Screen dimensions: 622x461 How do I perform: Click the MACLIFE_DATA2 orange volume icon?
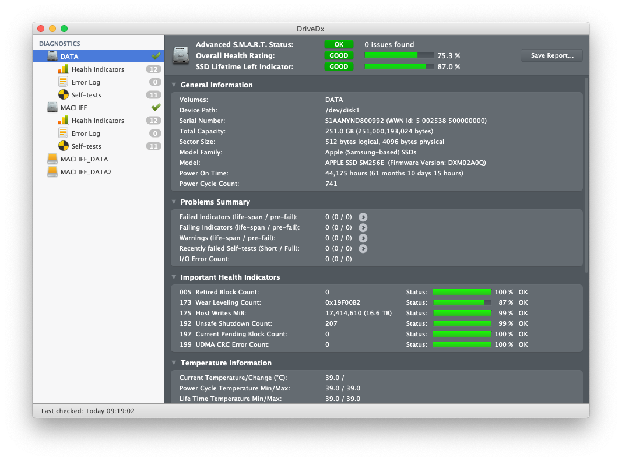tap(52, 172)
